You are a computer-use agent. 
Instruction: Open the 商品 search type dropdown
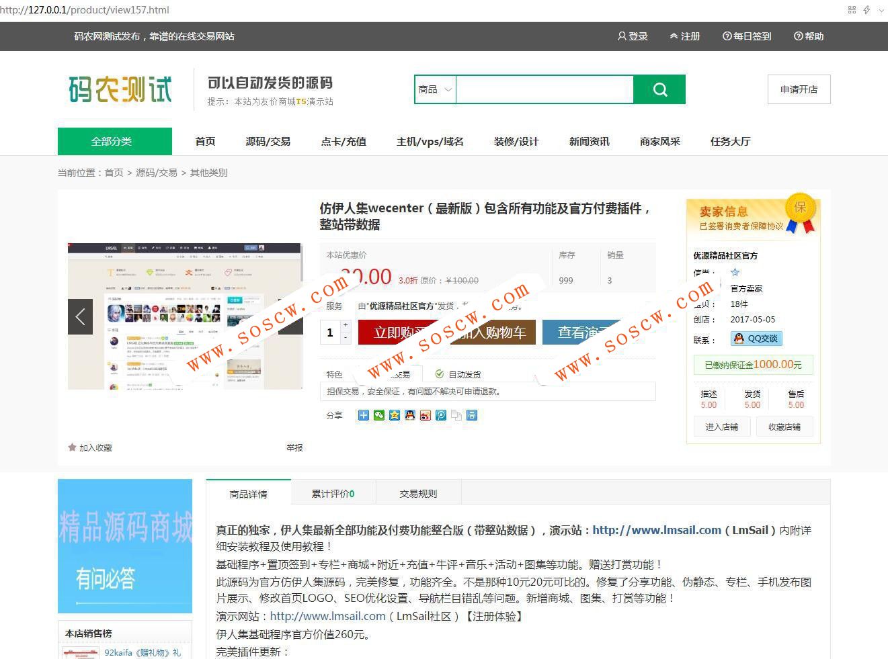tap(435, 89)
